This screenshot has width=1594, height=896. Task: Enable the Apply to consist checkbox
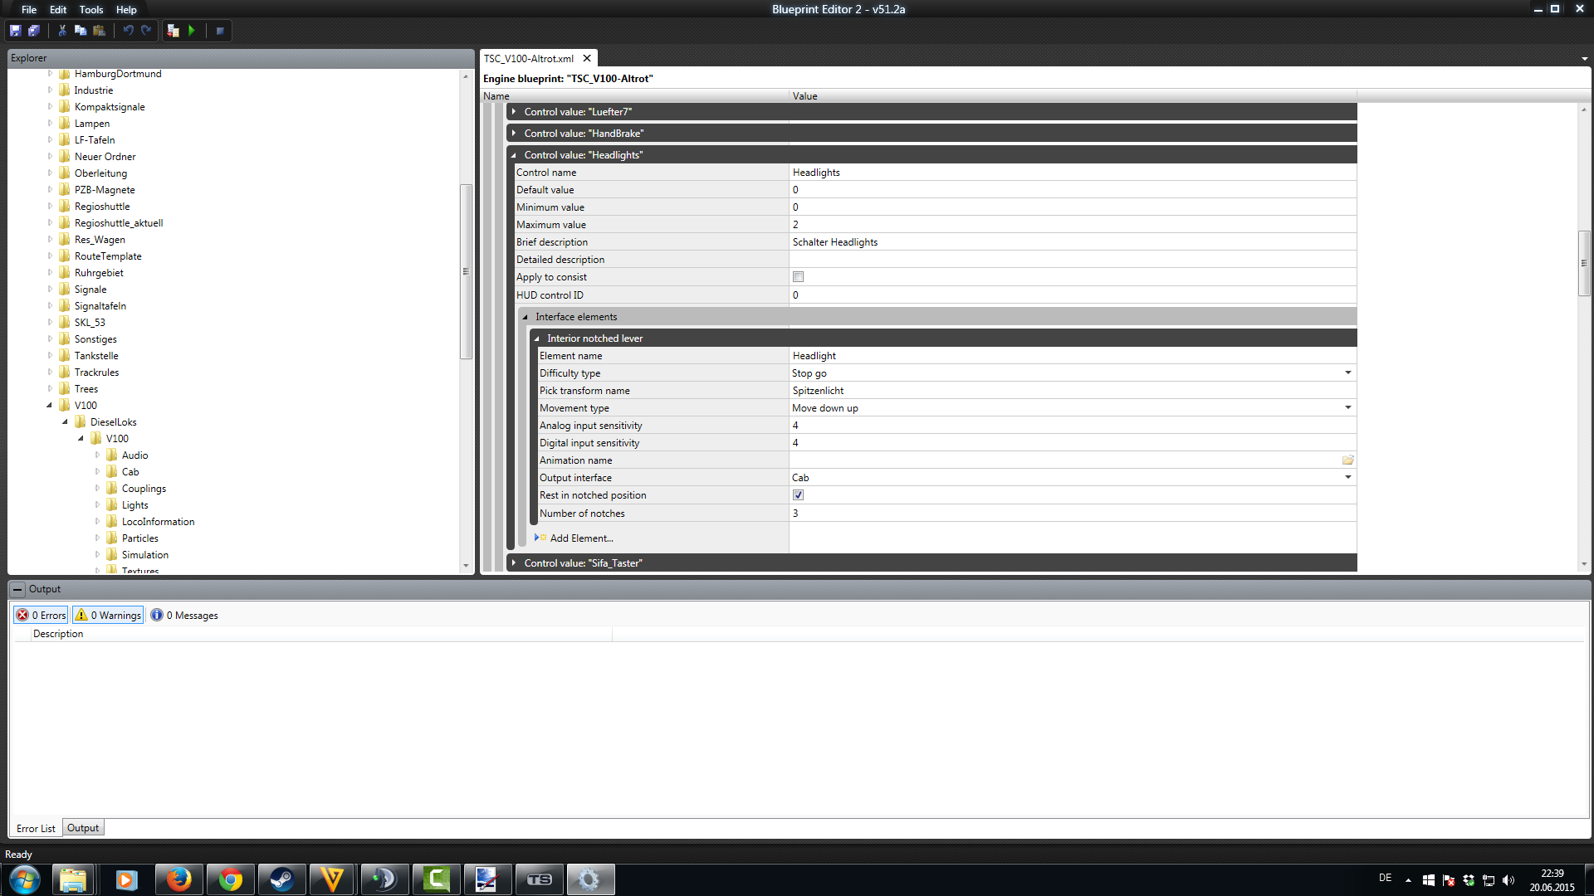click(x=798, y=277)
